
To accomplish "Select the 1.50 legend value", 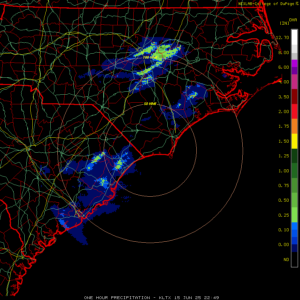I will point(283,141).
